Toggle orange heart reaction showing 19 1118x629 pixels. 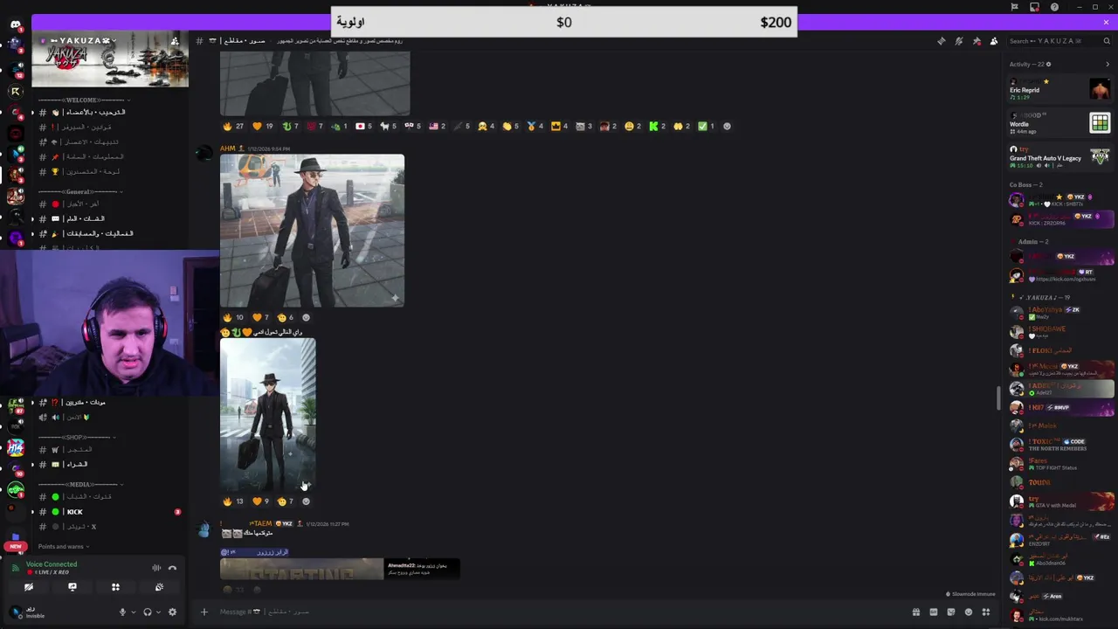(263, 126)
